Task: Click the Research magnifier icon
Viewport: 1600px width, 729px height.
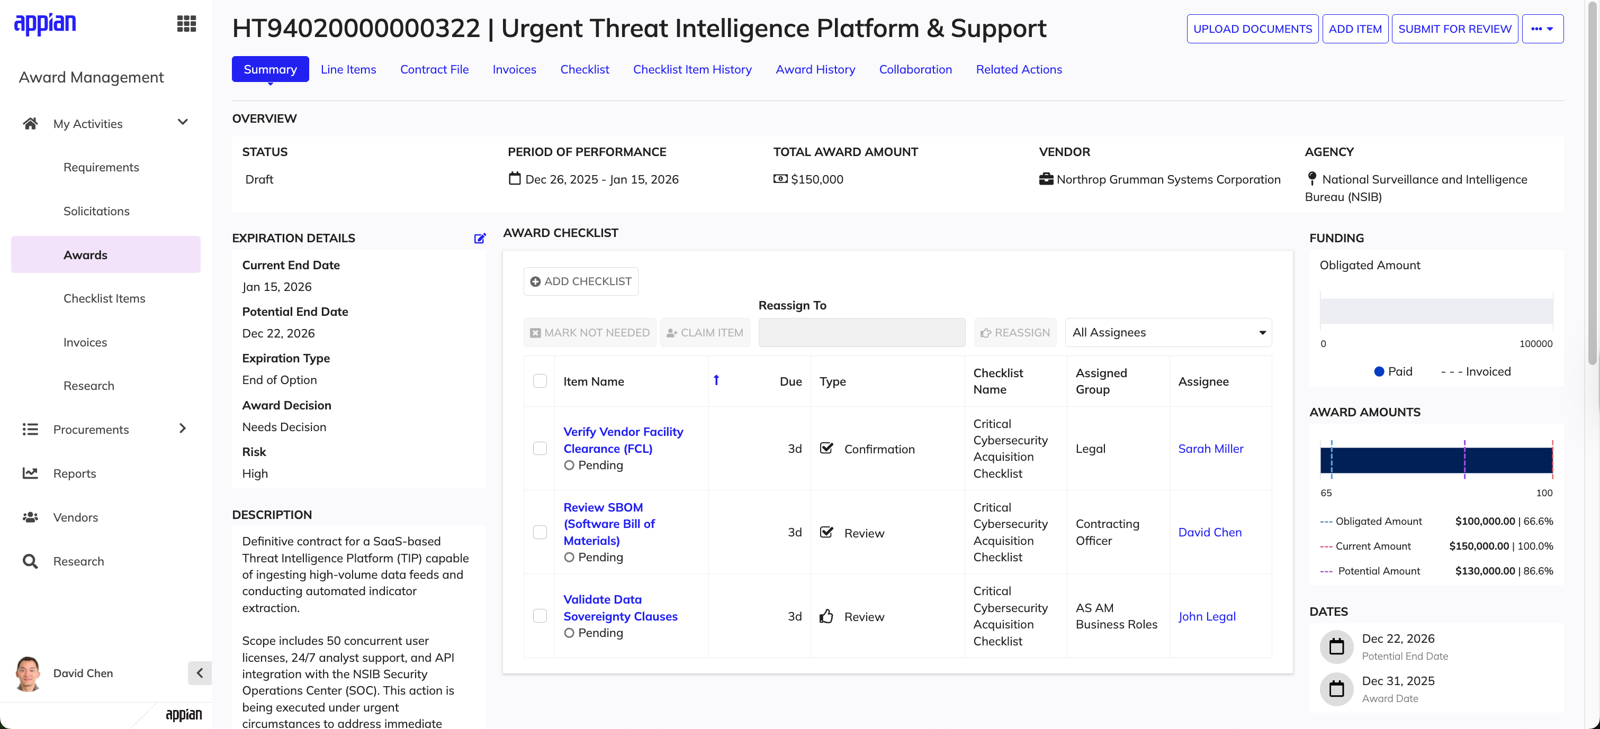Action: pos(30,561)
